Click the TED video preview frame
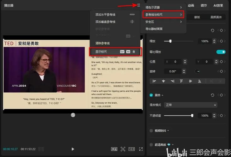This screenshot has width=231, height=157. [x=73, y=74]
